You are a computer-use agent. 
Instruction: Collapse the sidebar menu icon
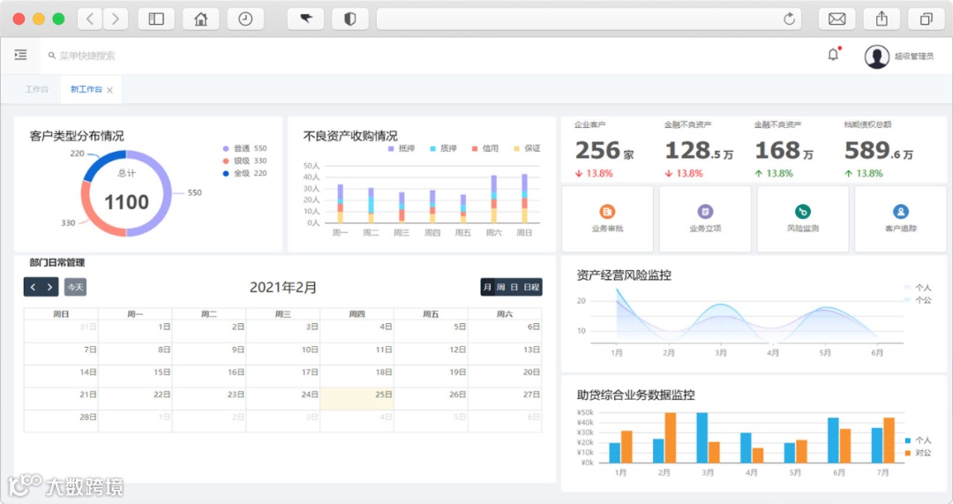coord(20,56)
